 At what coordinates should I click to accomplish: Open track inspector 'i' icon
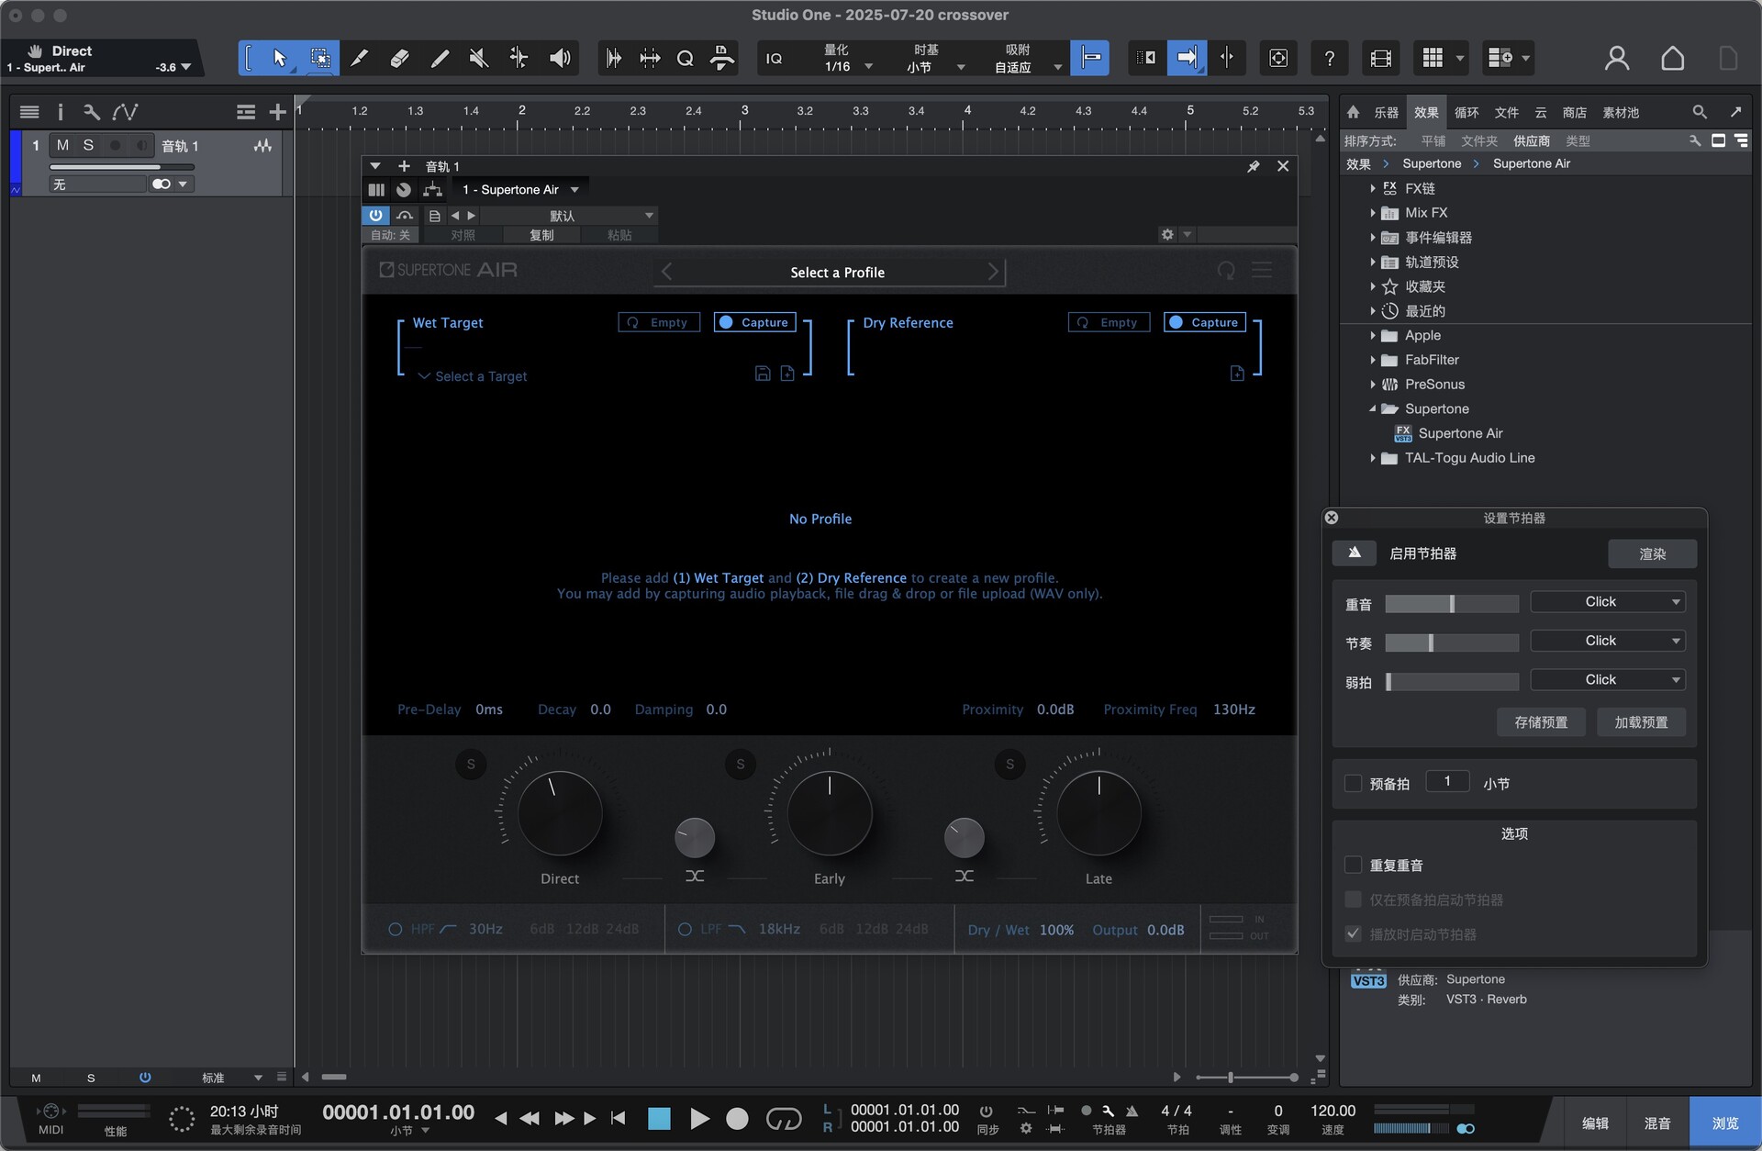[x=61, y=112]
